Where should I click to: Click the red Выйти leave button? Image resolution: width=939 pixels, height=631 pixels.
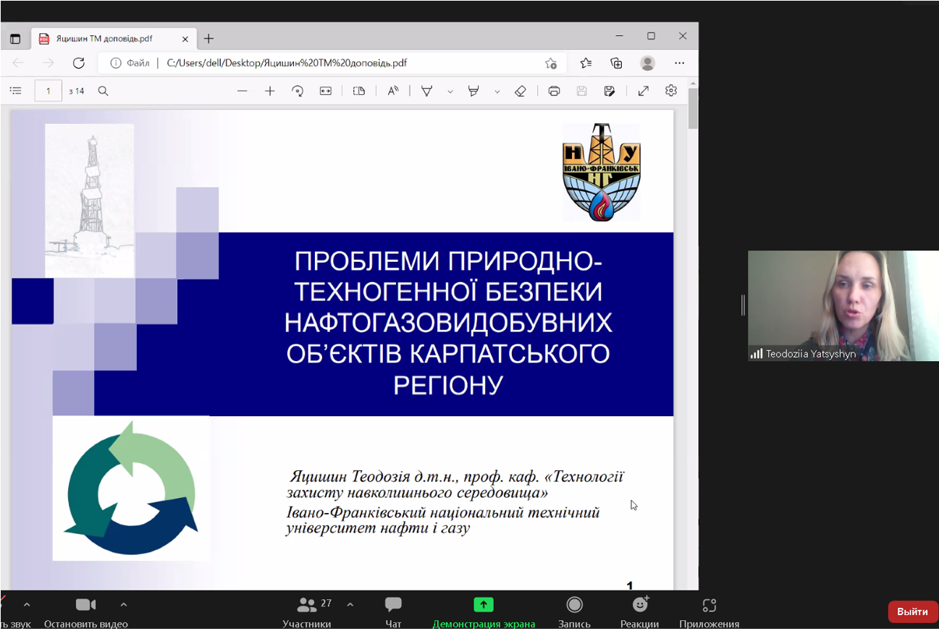pos(912,611)
